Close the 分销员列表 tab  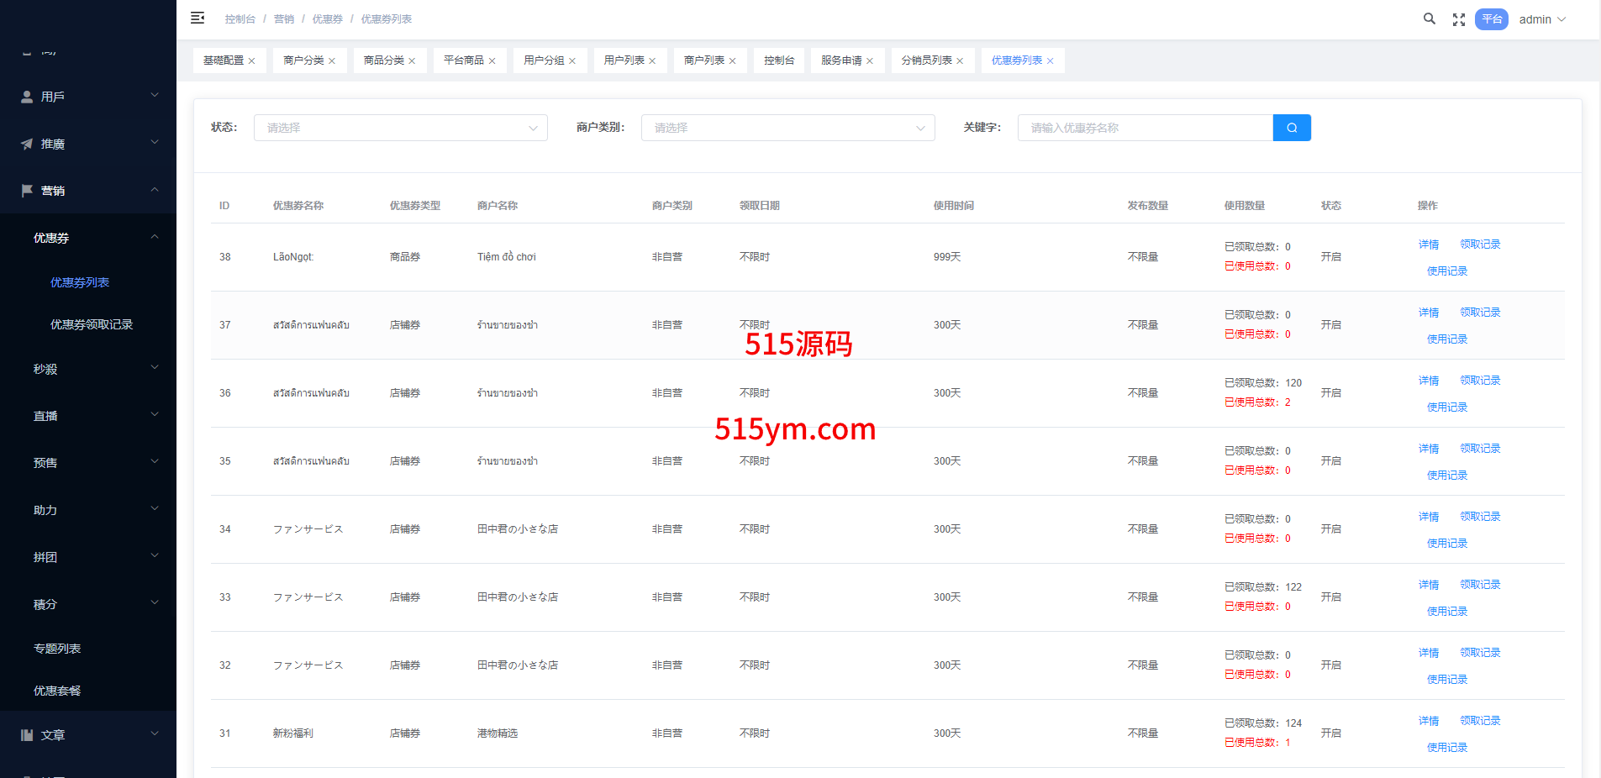click(960, 61)
